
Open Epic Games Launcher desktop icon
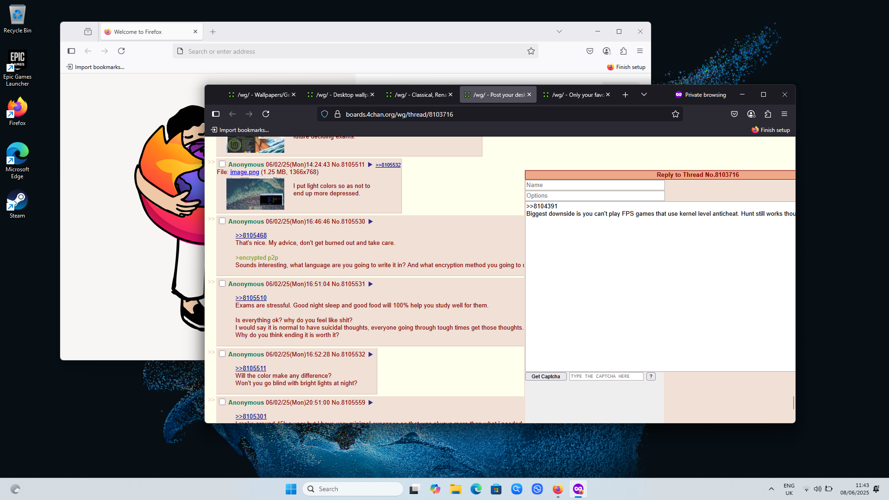click(17, 68)
